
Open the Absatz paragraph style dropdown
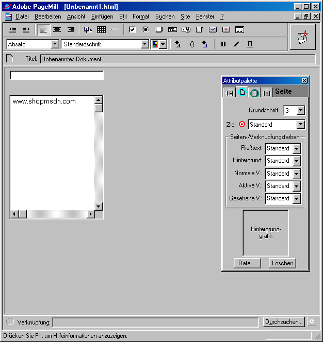pyautogui.click(x=55, y=44)
